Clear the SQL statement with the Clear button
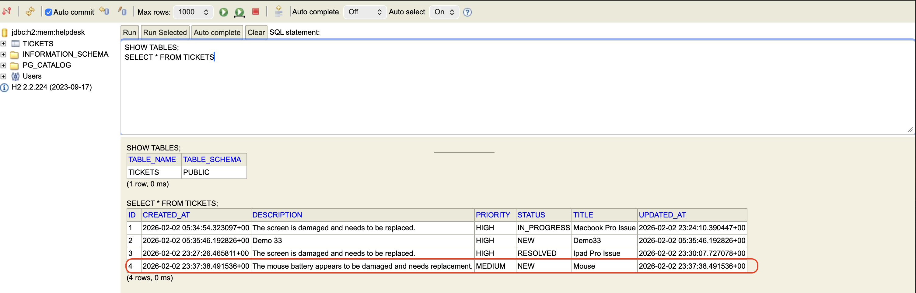916x293 pixels. click(x=256, y=32)
